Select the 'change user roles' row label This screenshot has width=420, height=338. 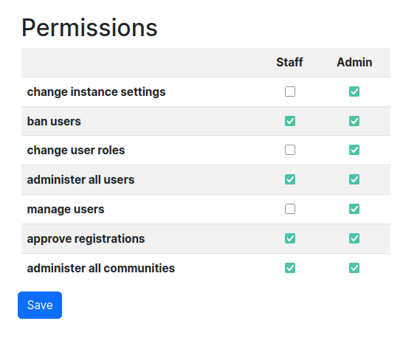76,151
